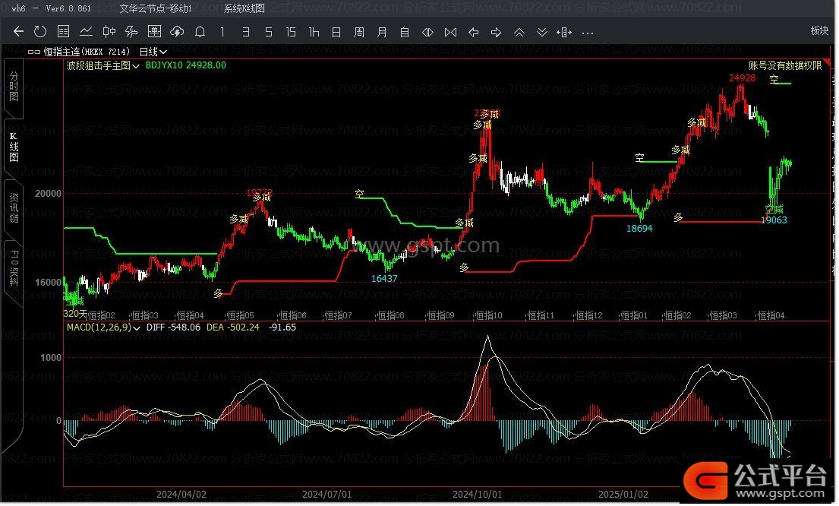Select the 15-minute period button

(x=291, y=32)
